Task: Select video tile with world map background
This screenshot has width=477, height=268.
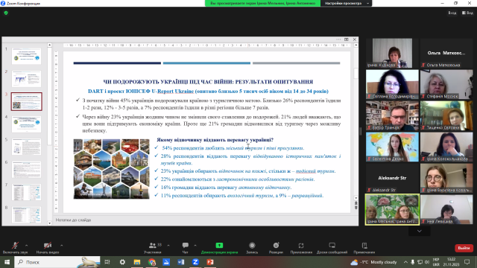Action: point(392,147)
